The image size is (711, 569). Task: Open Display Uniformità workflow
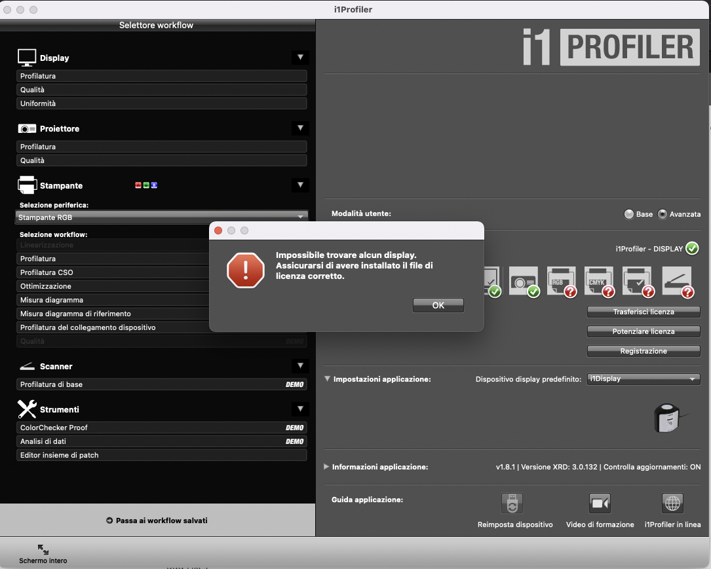[161, 103]
